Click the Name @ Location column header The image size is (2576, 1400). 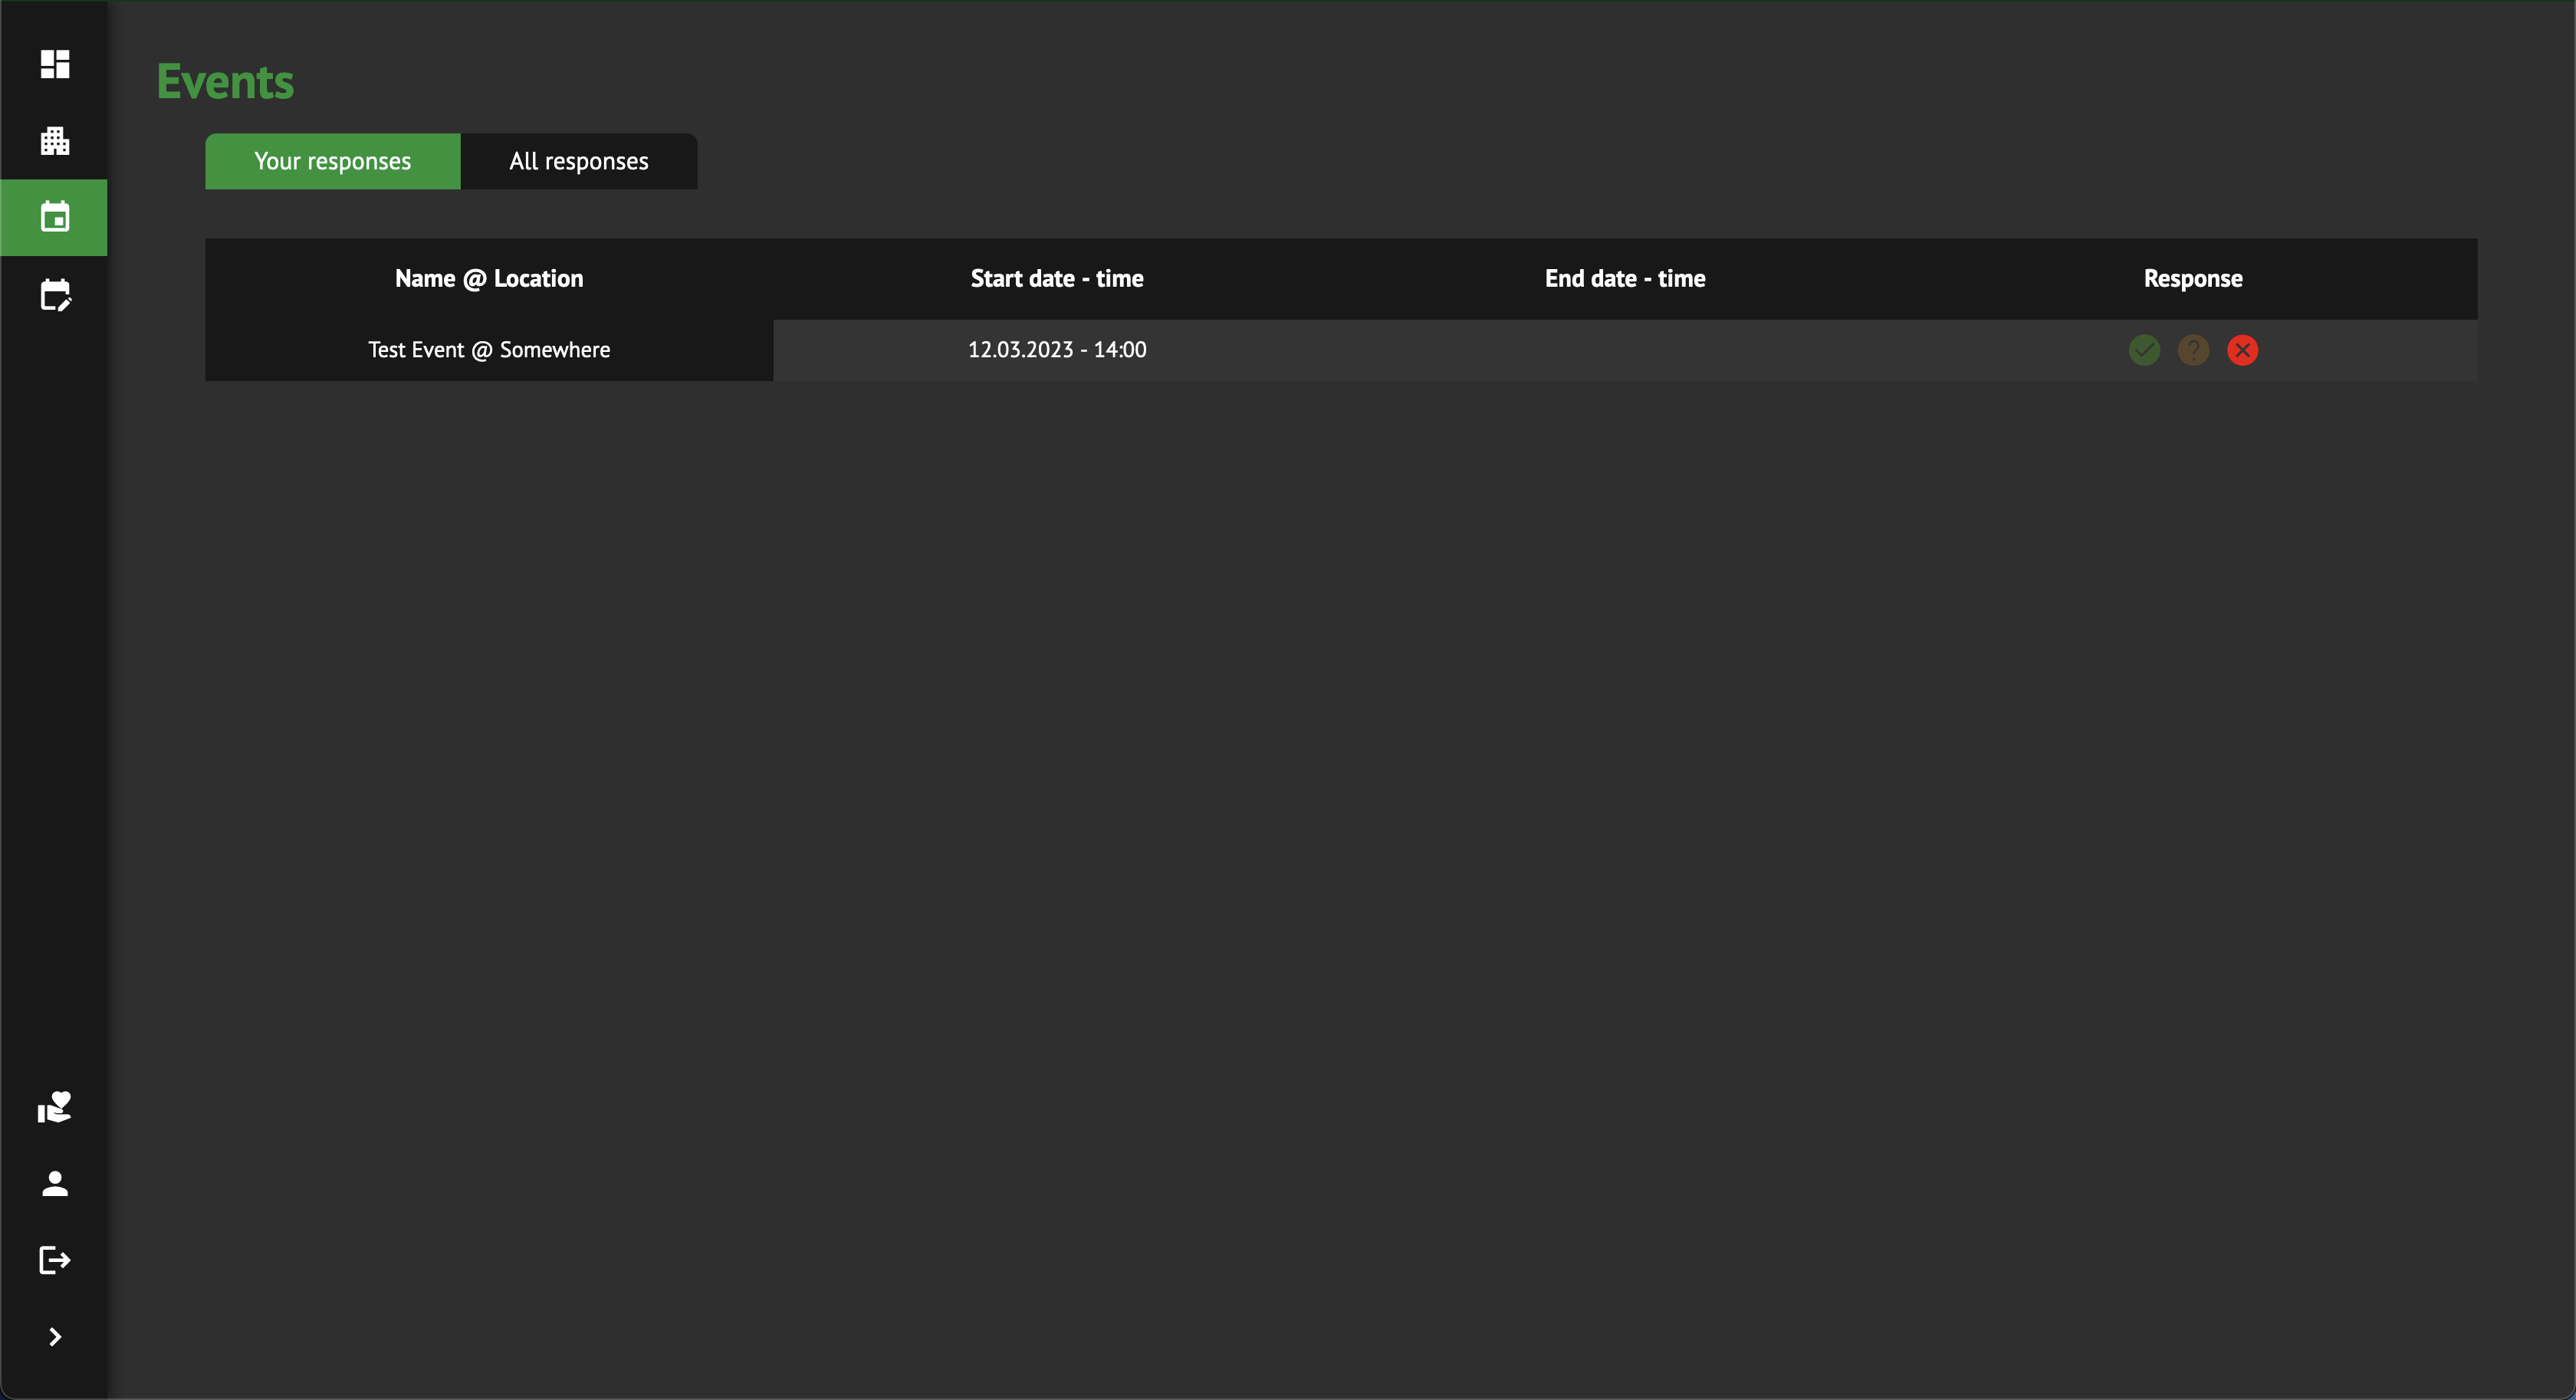tap(489, 279)
